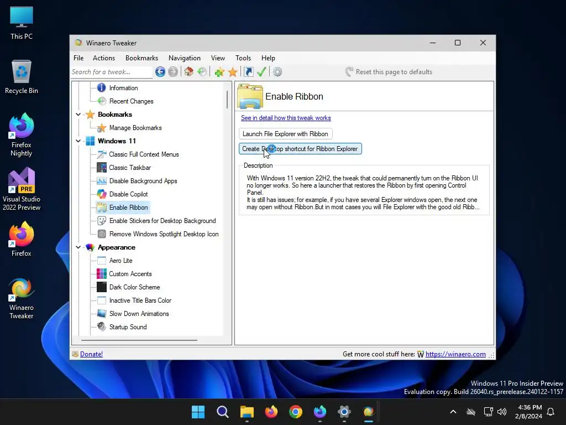Open Slow Down Animations tweak

(x=139, y=314)
